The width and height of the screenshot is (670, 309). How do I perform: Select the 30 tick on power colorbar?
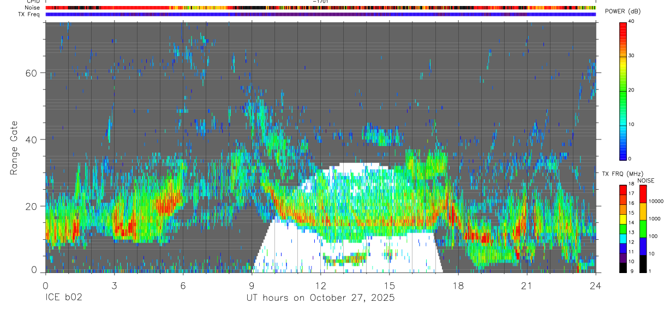[x=631, y=56]
